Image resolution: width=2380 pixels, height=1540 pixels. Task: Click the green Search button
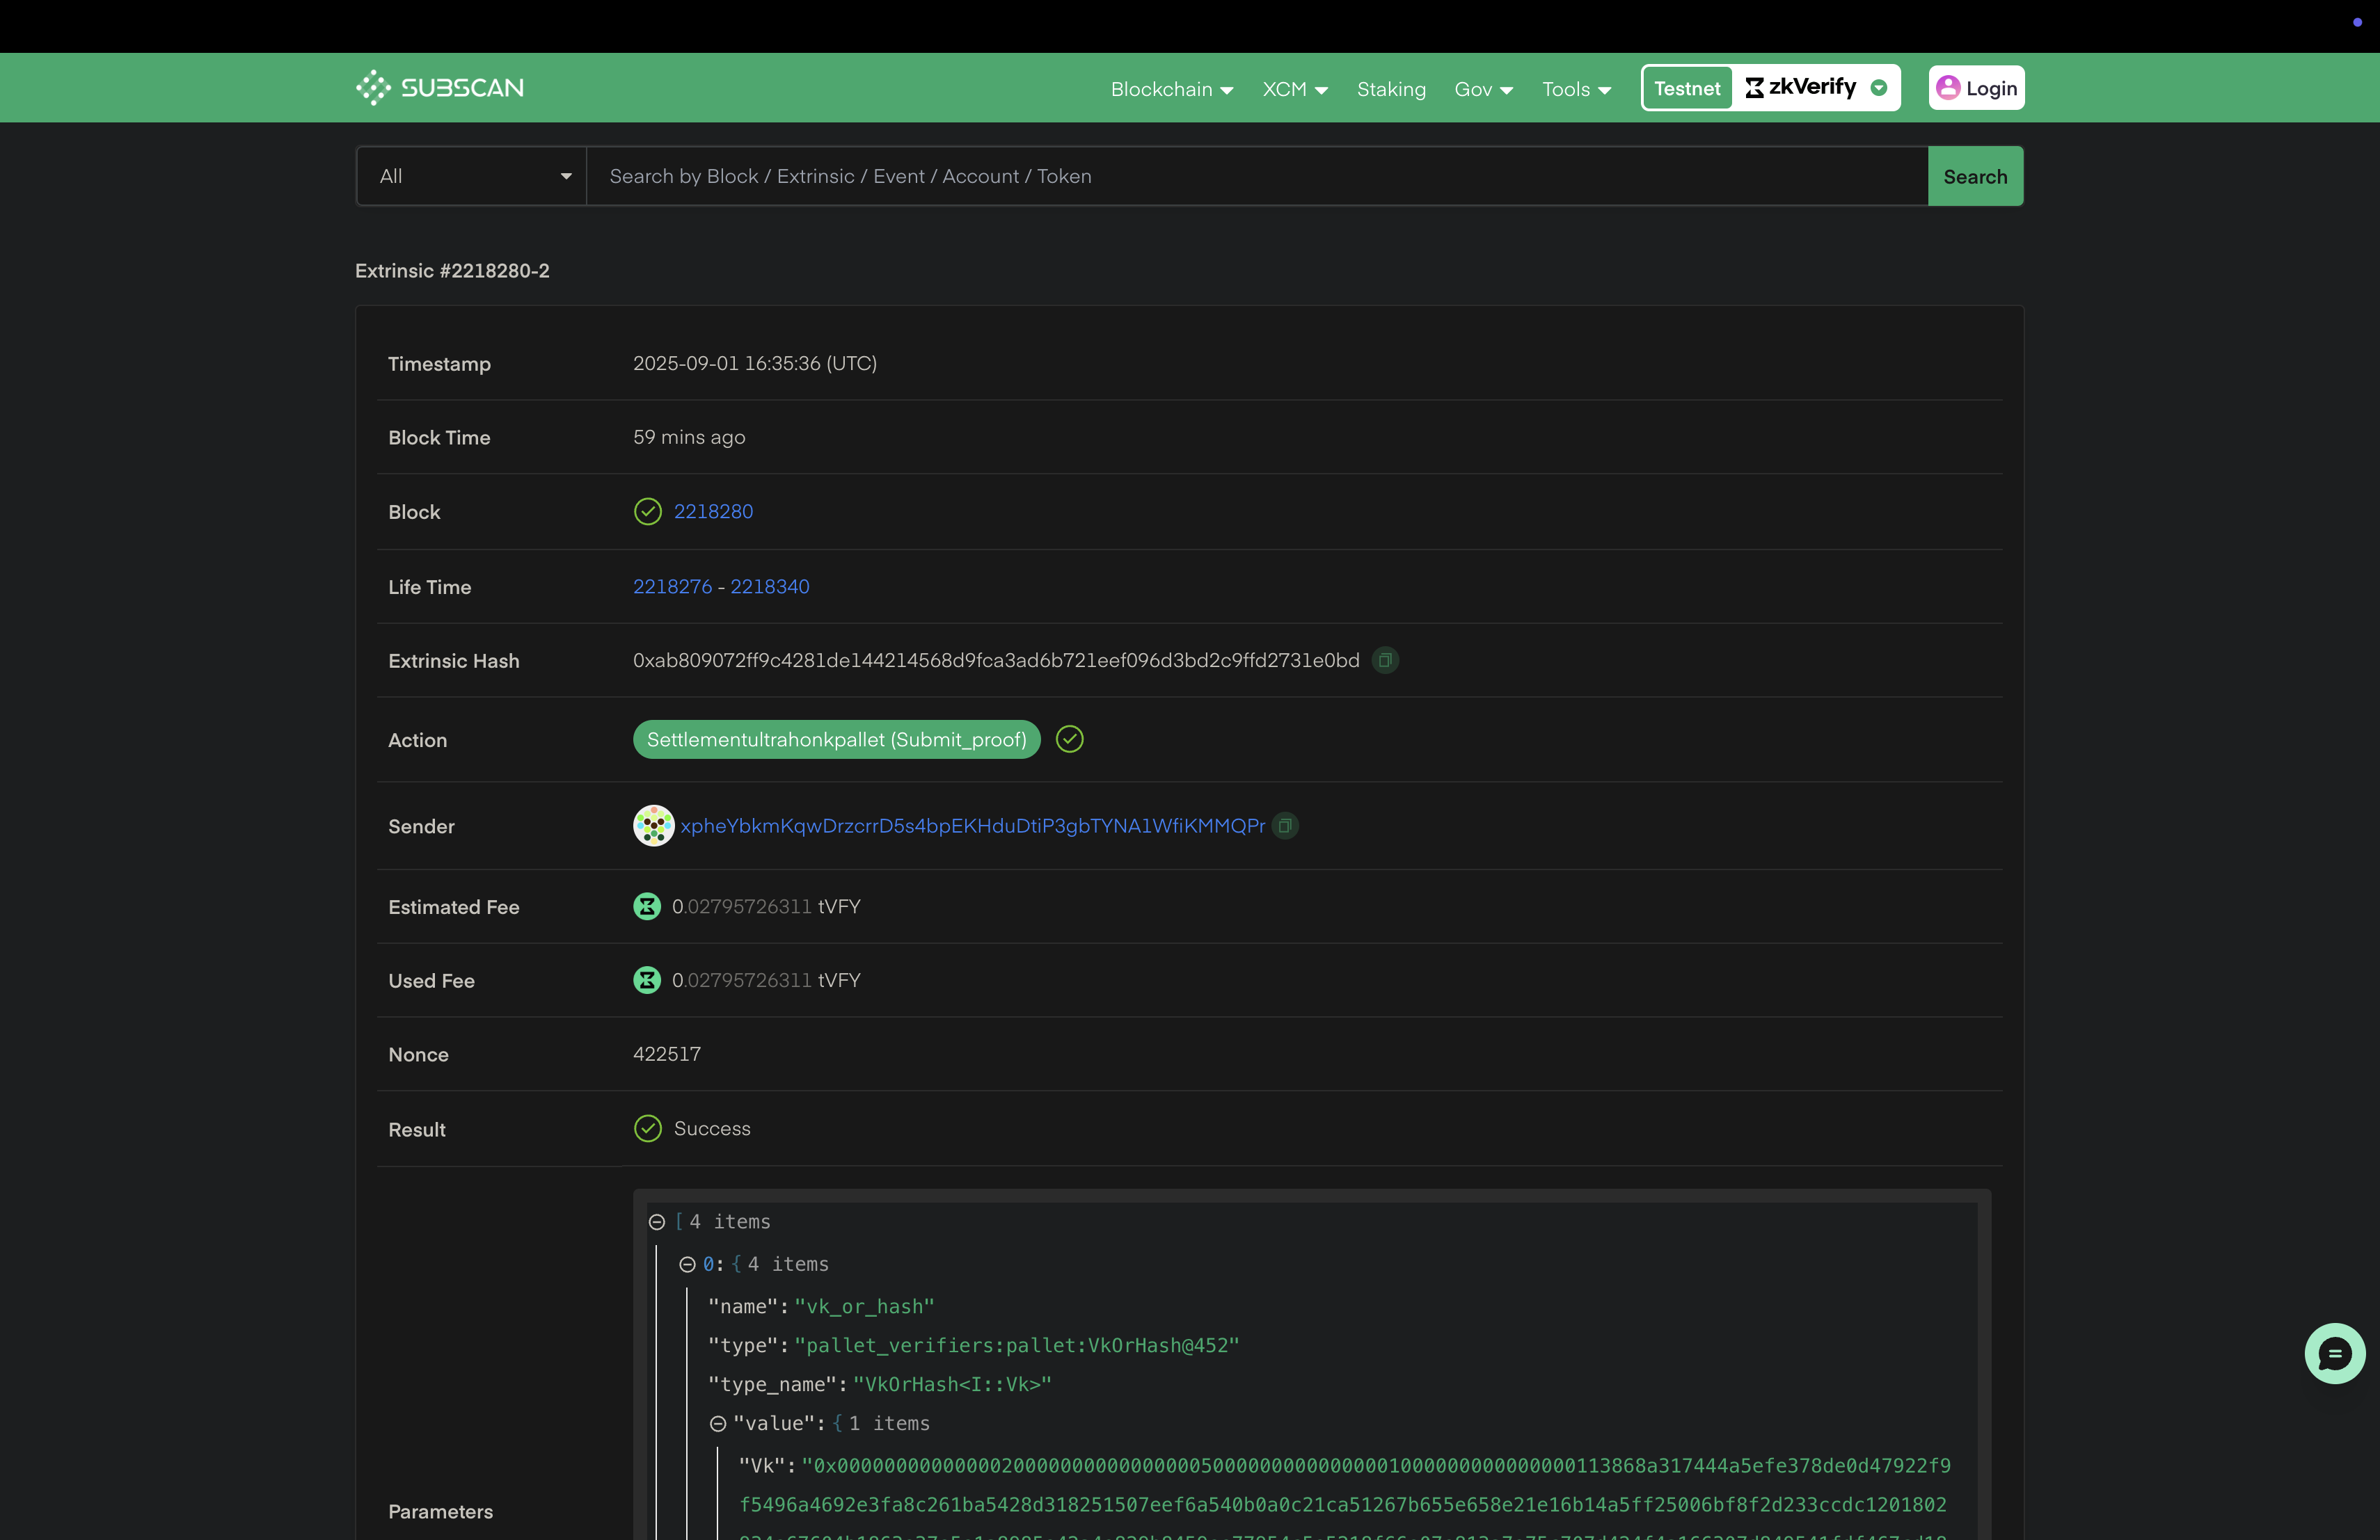1975,177
